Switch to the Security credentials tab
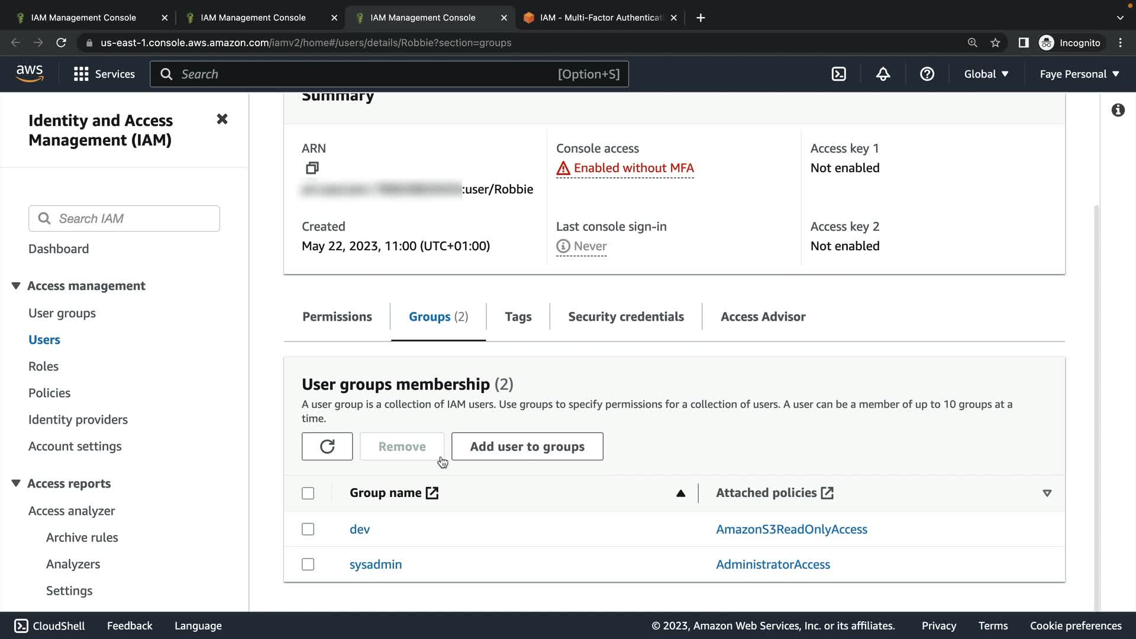This screenshot has width=1136, height=639. (x=625, y=317)
